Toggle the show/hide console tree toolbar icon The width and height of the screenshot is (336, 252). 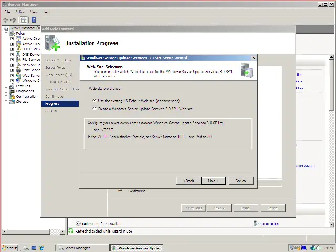24,20
